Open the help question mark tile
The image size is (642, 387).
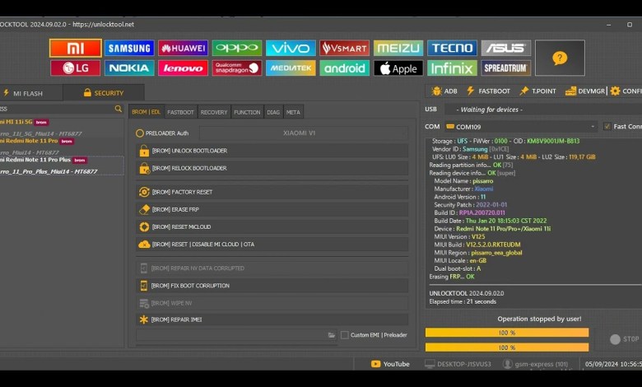(560, 58)
